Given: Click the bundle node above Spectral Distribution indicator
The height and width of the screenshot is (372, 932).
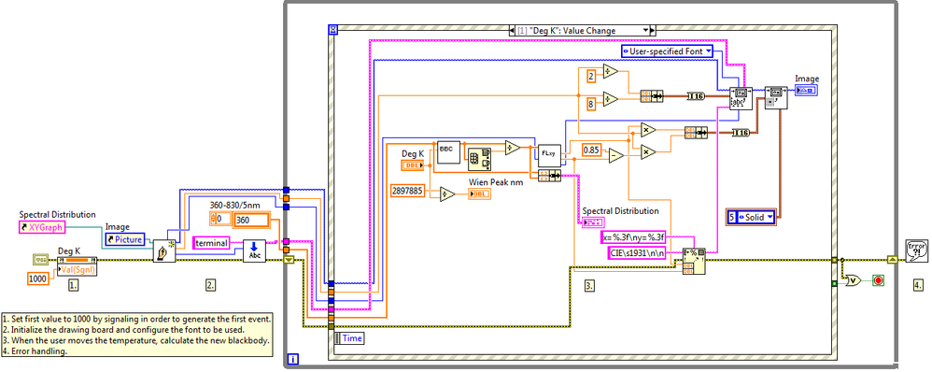Looking at the screenshot, I should pos(550,175).
